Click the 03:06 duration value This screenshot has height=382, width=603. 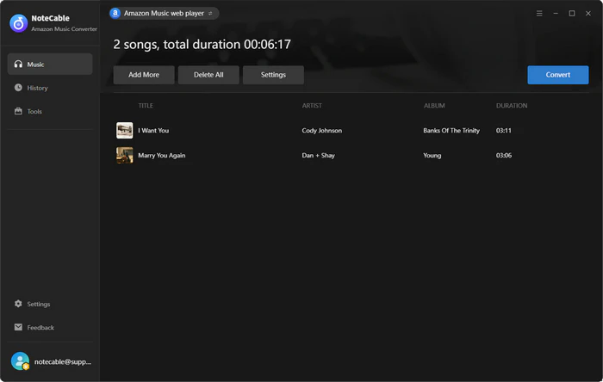point(504,156)
